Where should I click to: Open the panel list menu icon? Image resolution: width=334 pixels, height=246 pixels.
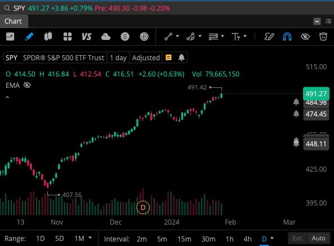[x=328, y=21]
